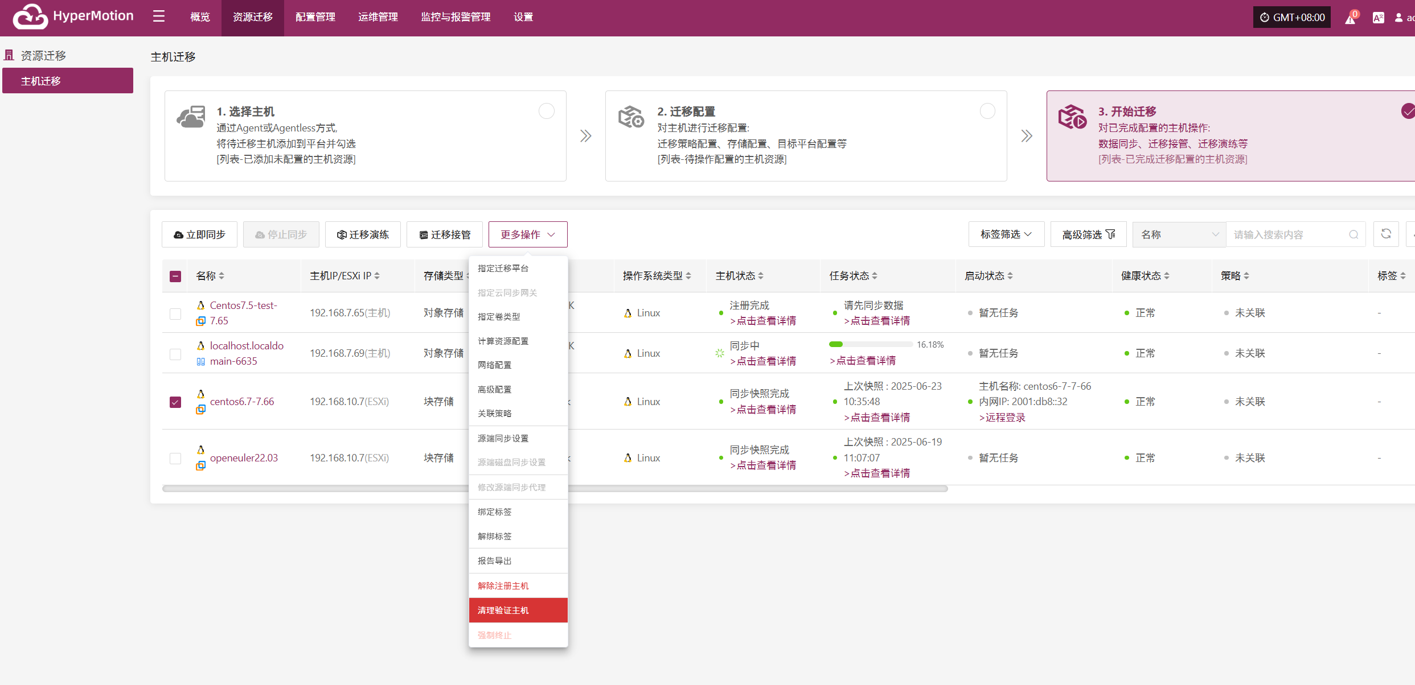The height and width of the screenshot is (685, 1415).
Task: Click the 迁移演练 button
Action: pyautogui.click(x=363, y=234)
